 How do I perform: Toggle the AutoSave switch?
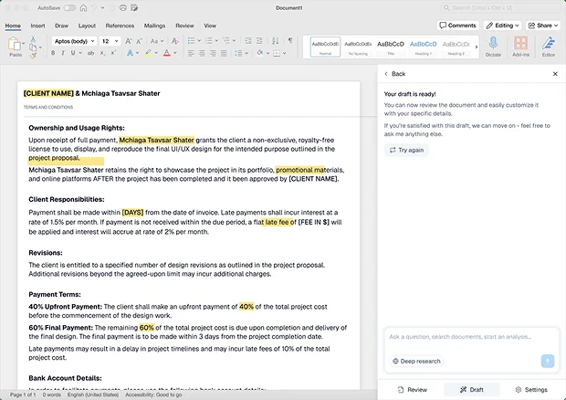69,7
